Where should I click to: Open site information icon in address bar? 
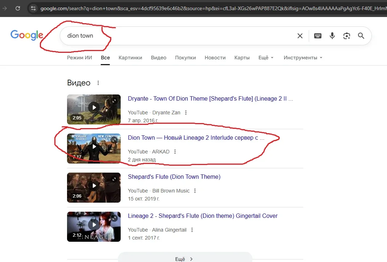[33, 8]
